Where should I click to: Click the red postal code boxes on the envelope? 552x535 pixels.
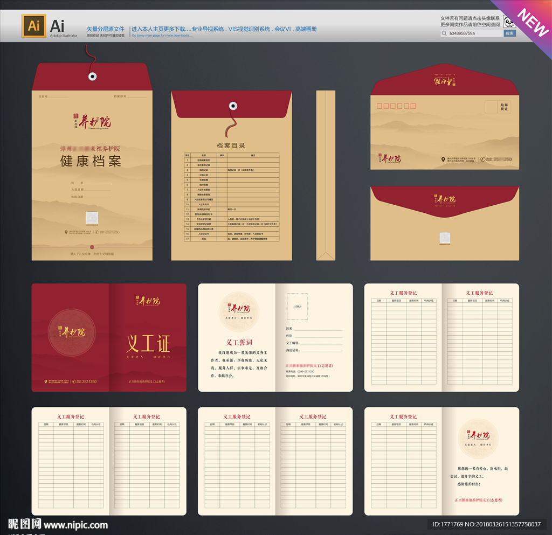point(396,106)
